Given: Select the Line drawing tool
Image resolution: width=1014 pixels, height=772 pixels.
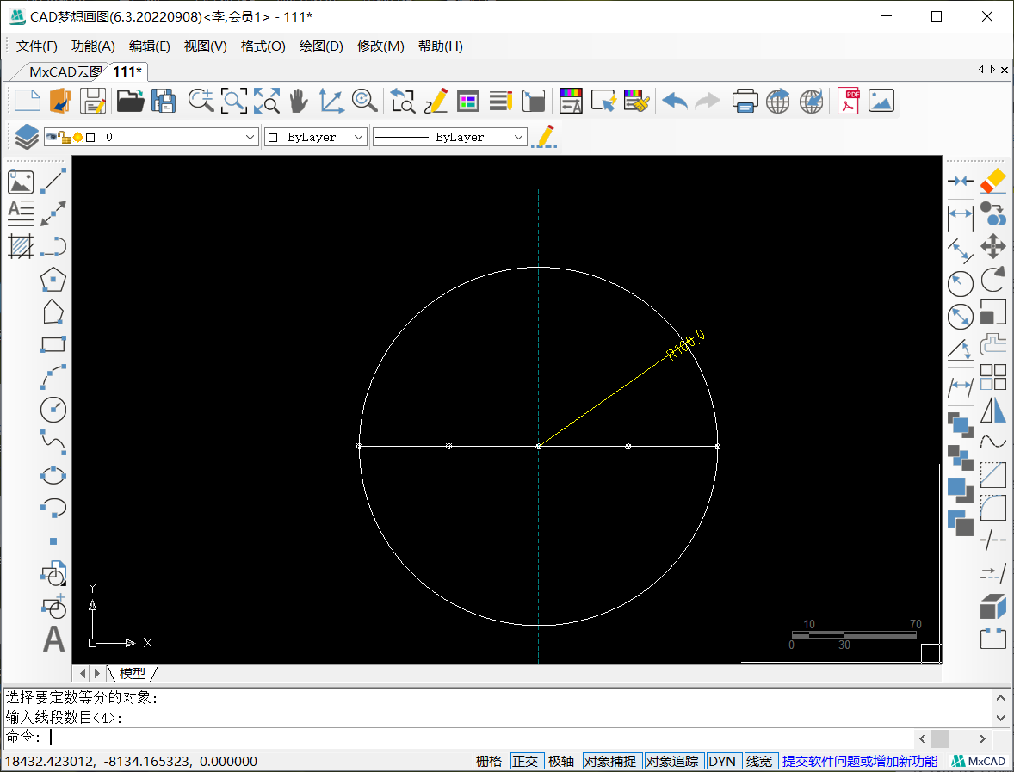Looking at the screenshot, I should click(x=53, y=181).
